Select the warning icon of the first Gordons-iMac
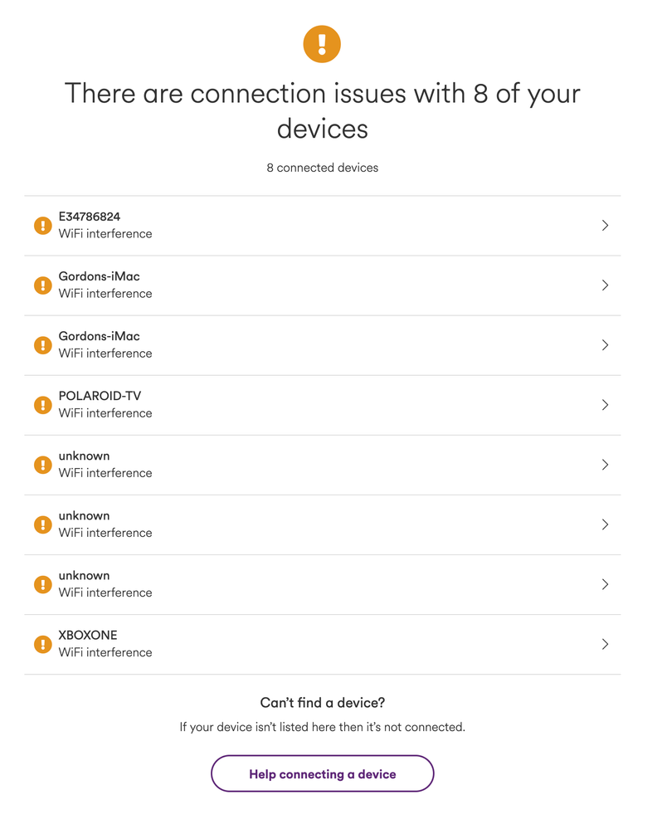 (x=43, y=285)
